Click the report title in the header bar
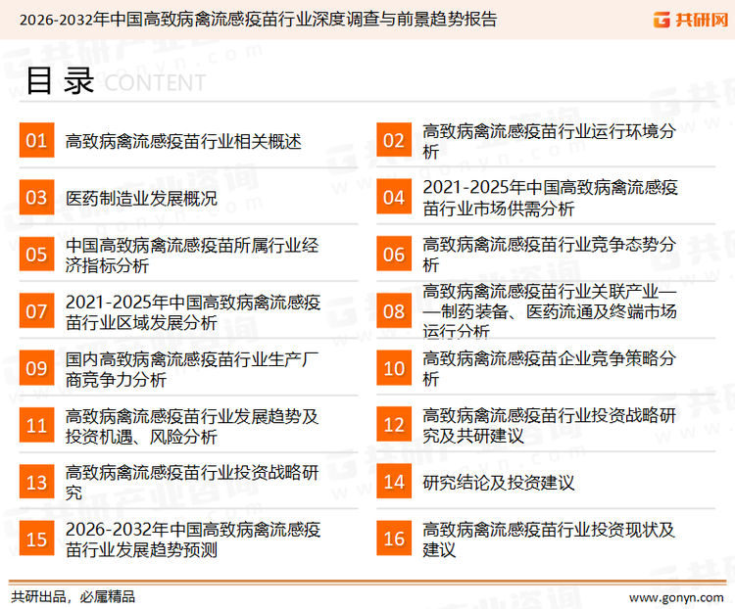Image resolution: width=735 pixels, height=609 pixels. pyautogui.click(x=258, y=20)
